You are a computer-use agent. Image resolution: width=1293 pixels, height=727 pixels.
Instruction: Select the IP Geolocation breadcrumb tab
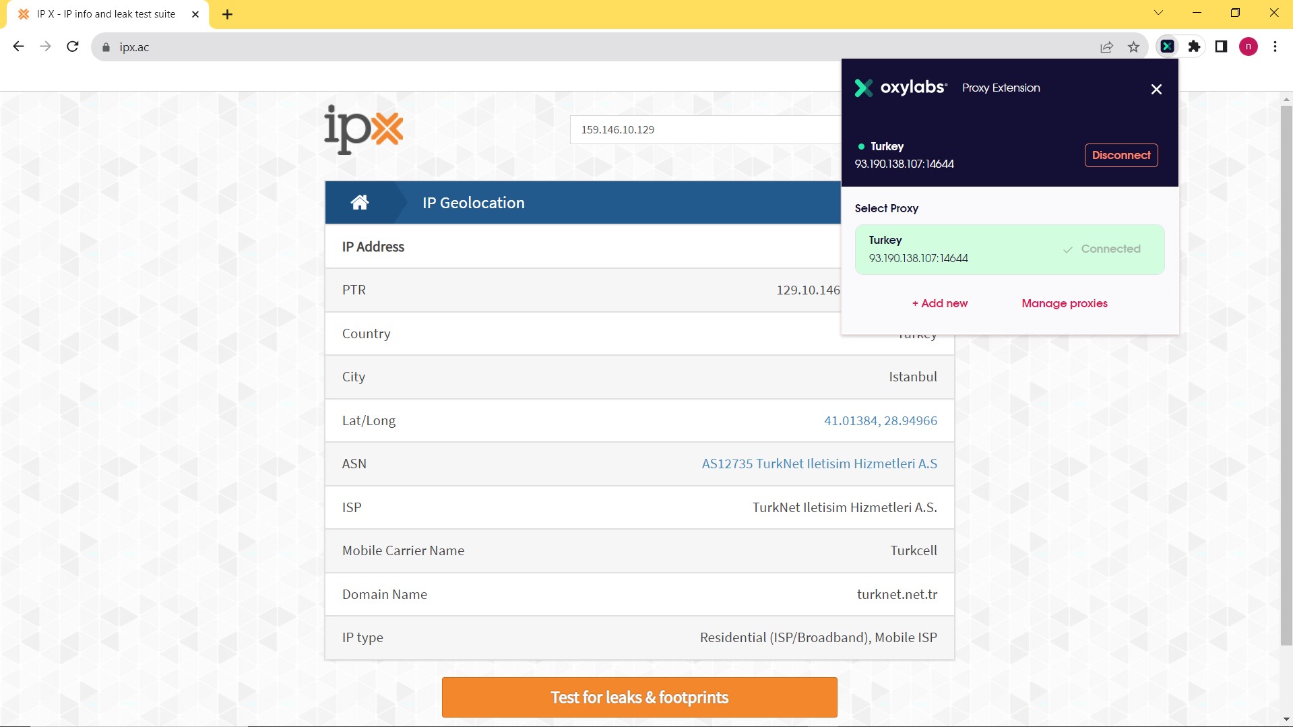[473, 203]
